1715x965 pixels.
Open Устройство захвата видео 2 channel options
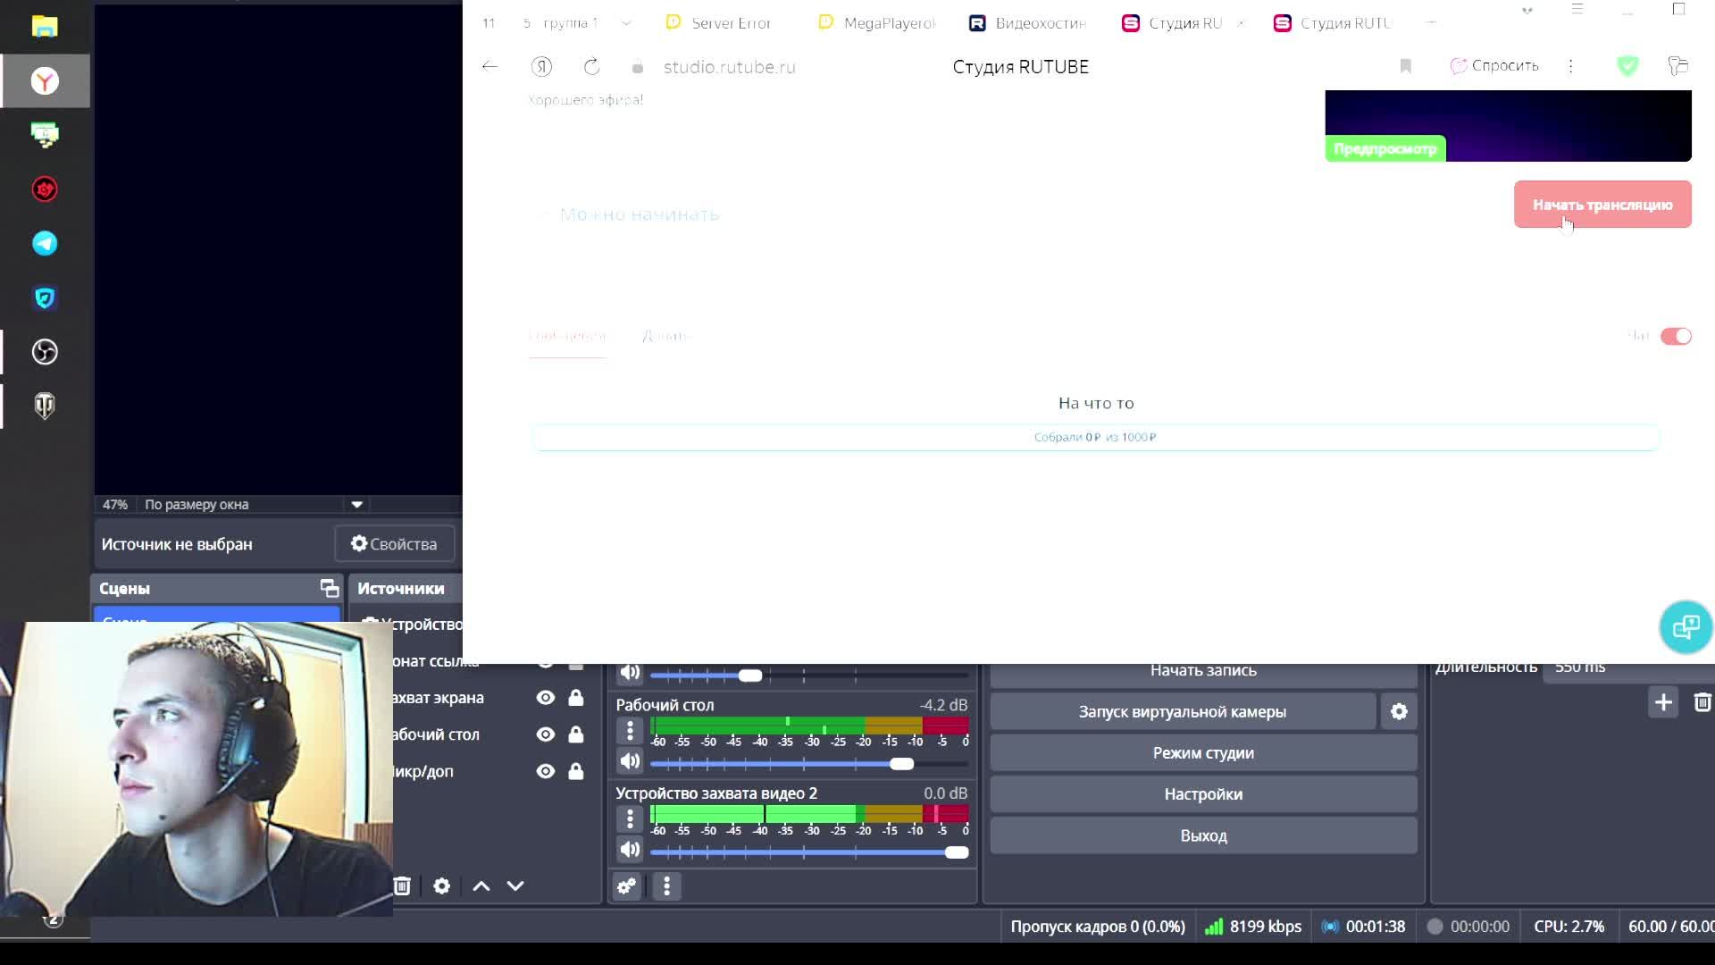pyautogui.click(x=630, y=818)
